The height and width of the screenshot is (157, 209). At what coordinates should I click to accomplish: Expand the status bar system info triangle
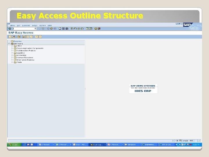(x=173, y=141)
